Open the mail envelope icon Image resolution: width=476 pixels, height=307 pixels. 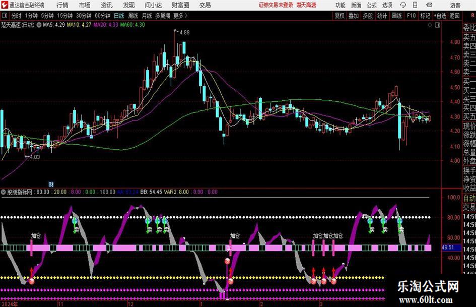click(x=429, y=5)
